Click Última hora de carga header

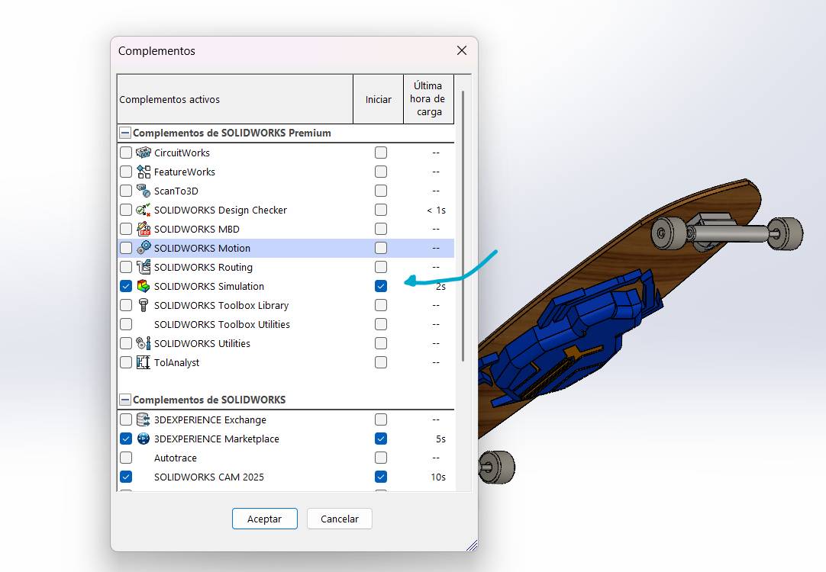point(428,99)
